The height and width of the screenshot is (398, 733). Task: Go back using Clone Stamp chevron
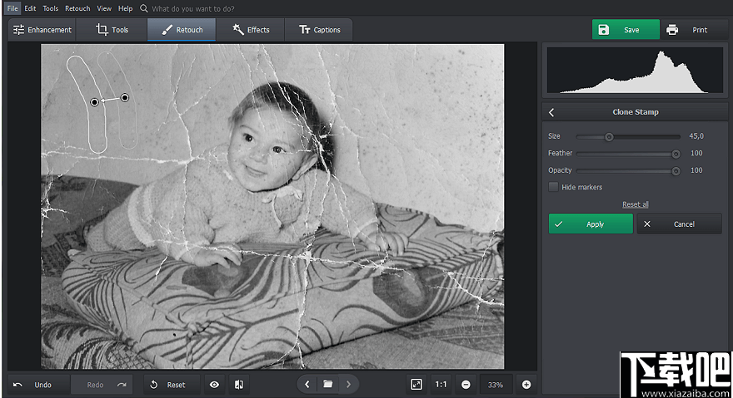[551, 112]
